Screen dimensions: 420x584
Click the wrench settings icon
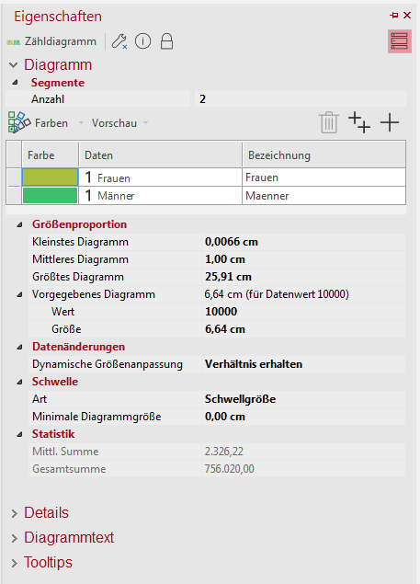pos(119,41)
